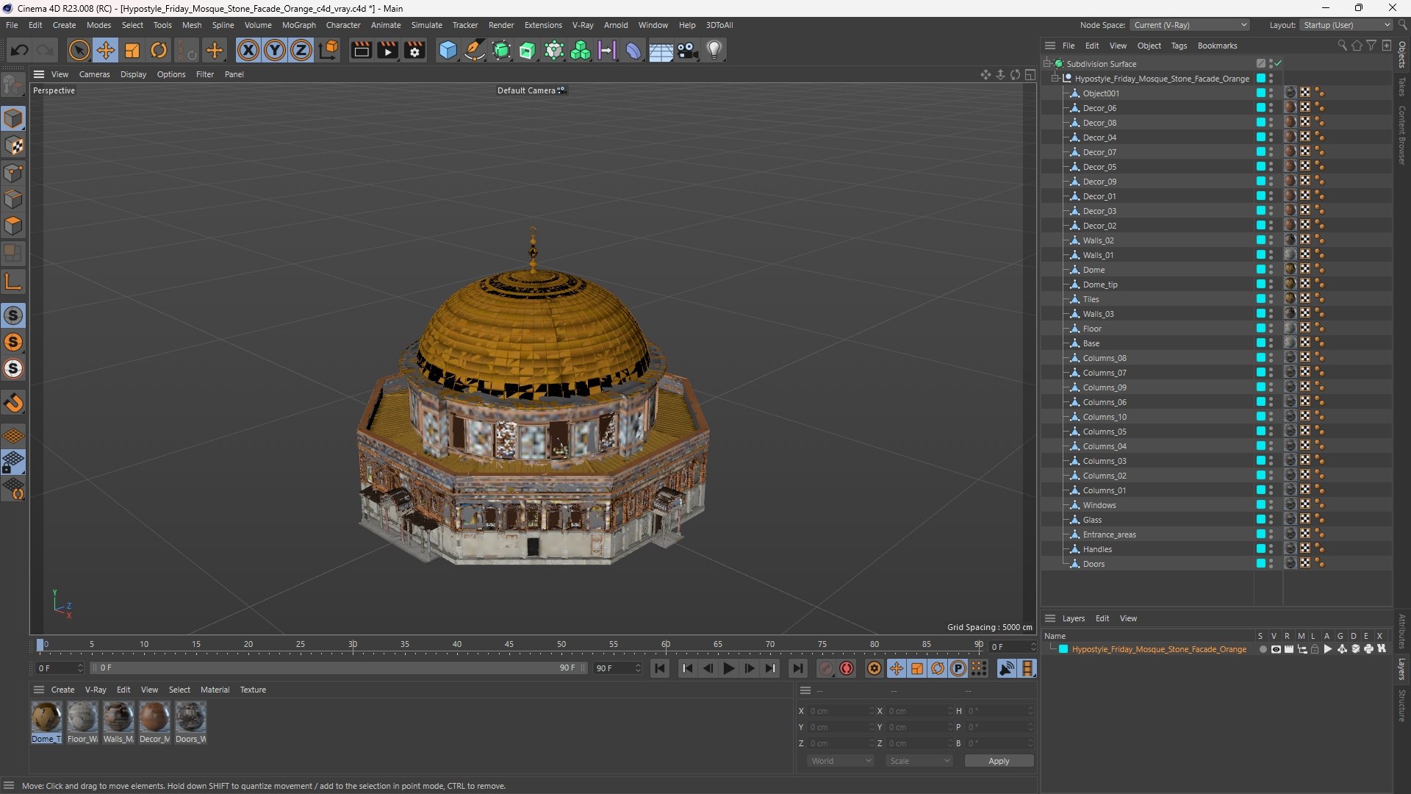Viewport: 1411px width, 794px height.
Task: Switch to Texture mode checker cube icon
Action: (x=13, y=146)
